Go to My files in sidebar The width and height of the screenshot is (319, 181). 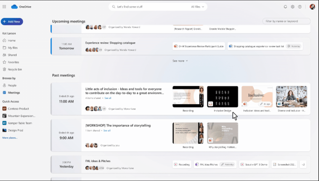coord(13,48)
